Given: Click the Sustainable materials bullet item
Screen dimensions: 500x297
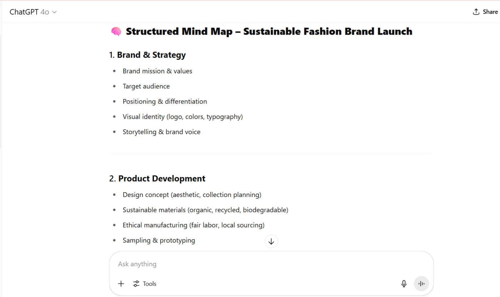Looking at the screenshot, I should (x=205, y=210).
